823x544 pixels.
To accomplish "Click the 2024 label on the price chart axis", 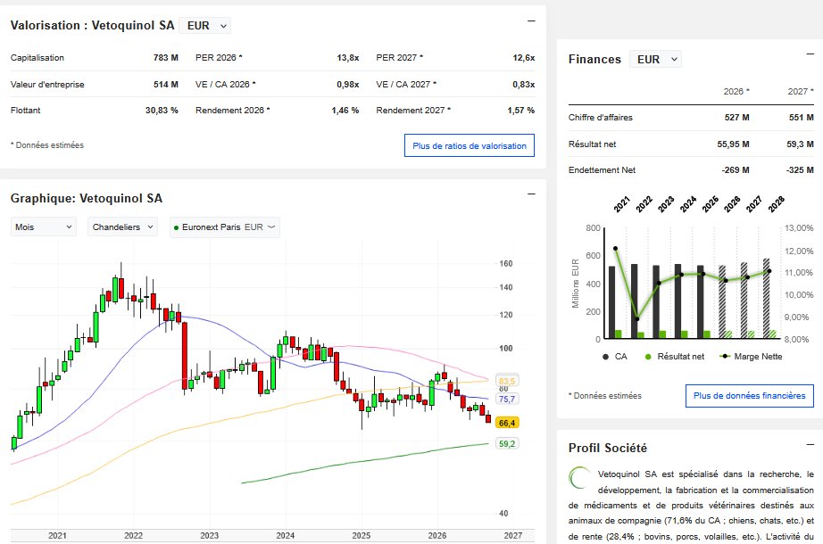I will point(286,536).
